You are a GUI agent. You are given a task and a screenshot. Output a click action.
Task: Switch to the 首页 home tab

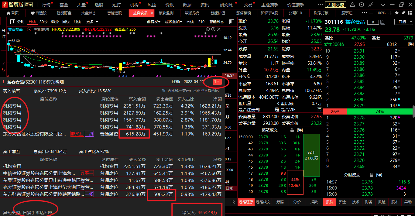(x=12, y=13)
